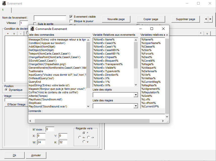Screen dimensions: 216x161
Task: Click the '-' remove condition button
Action: click(20, 34)
